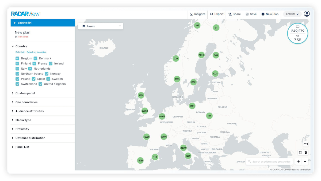Viewport: 321px width, 181px height.
Task: Zoom out with the minus button
Action: [305, 161]
